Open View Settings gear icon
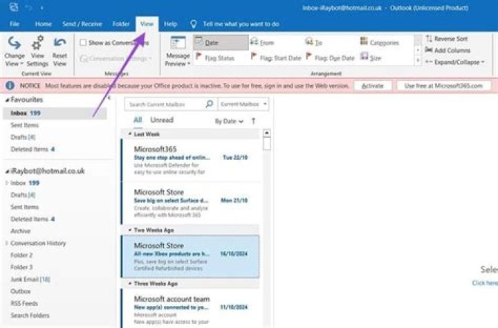Image resolution: width=498 pixels, height=328 pixels. click(x=37, y=43)
